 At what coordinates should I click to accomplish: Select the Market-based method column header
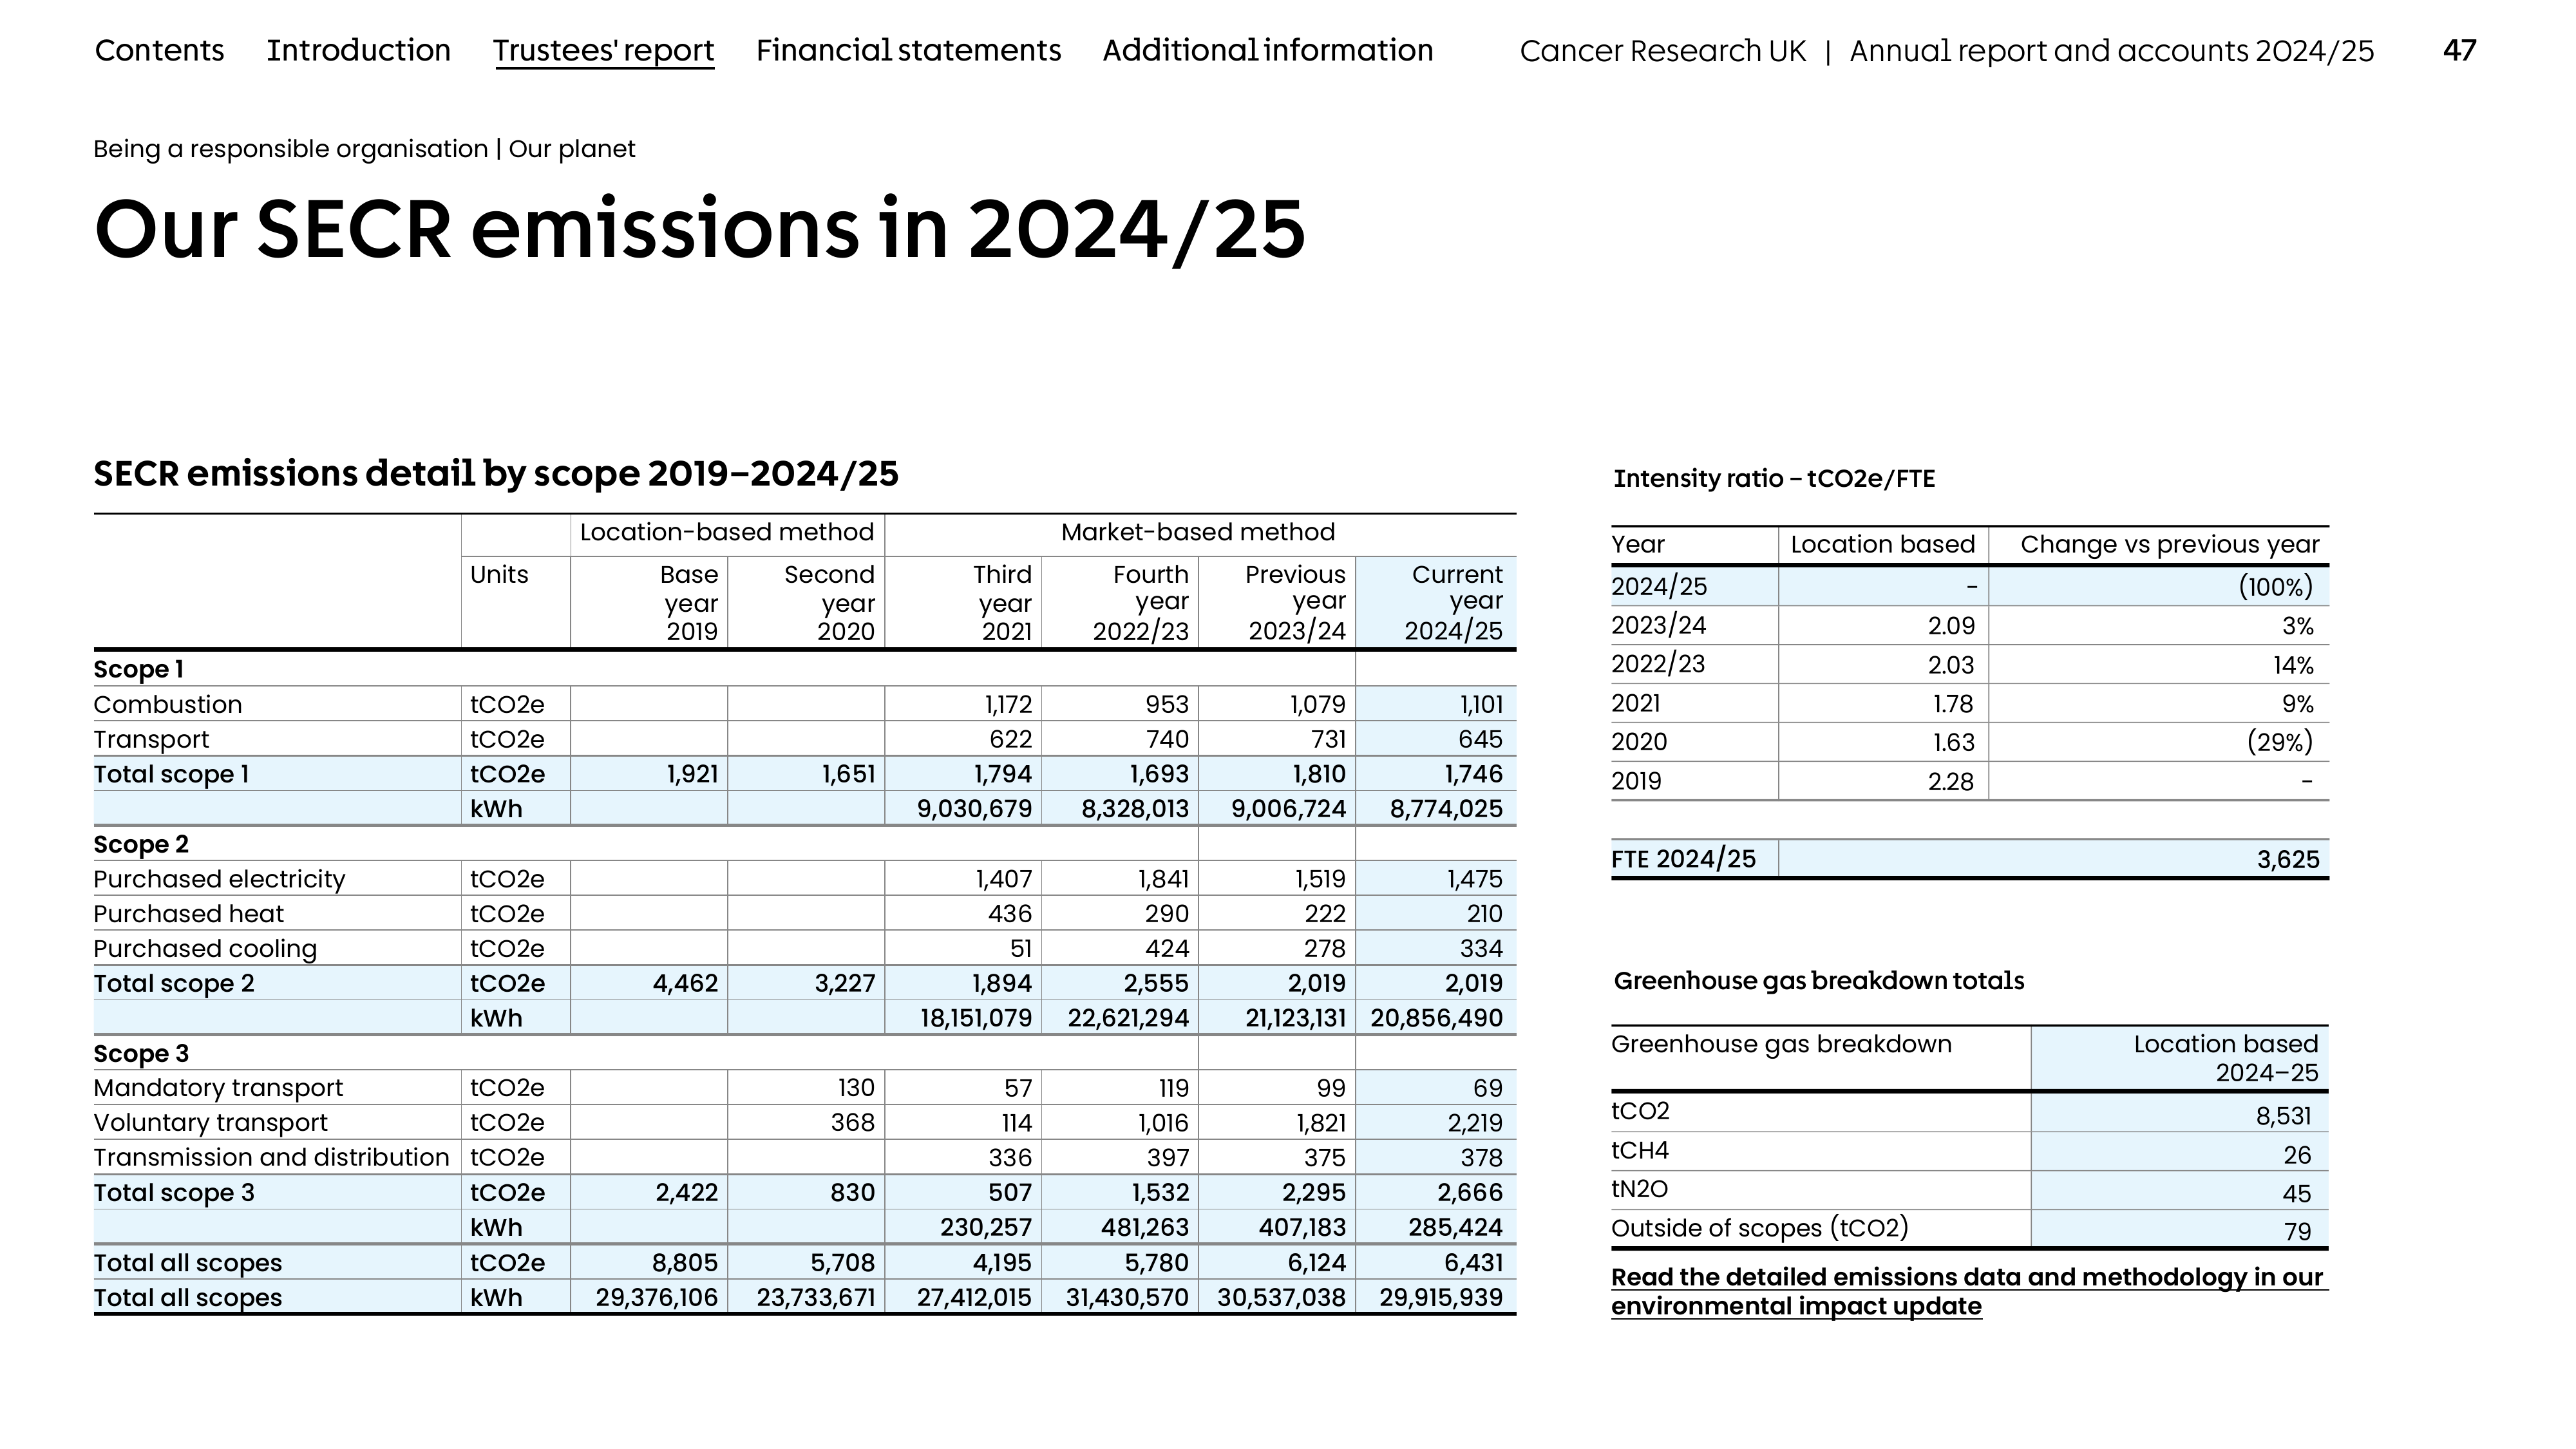(1198, 532)
